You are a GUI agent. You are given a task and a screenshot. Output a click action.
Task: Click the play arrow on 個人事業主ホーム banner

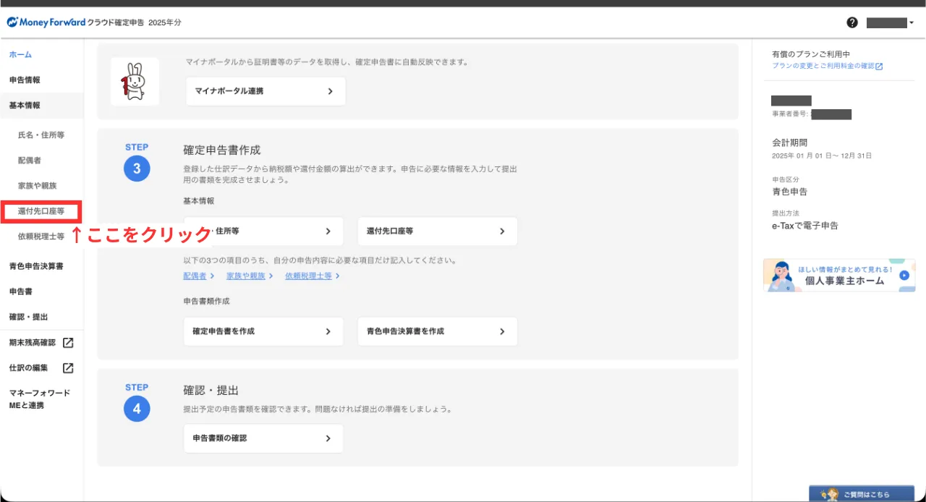click(904, 275)
